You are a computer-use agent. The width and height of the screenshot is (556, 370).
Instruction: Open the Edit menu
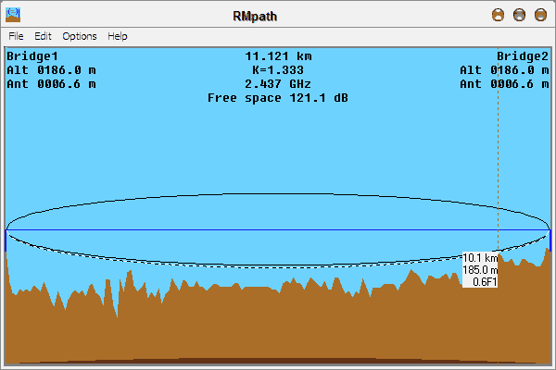click(x=43, y=36)
